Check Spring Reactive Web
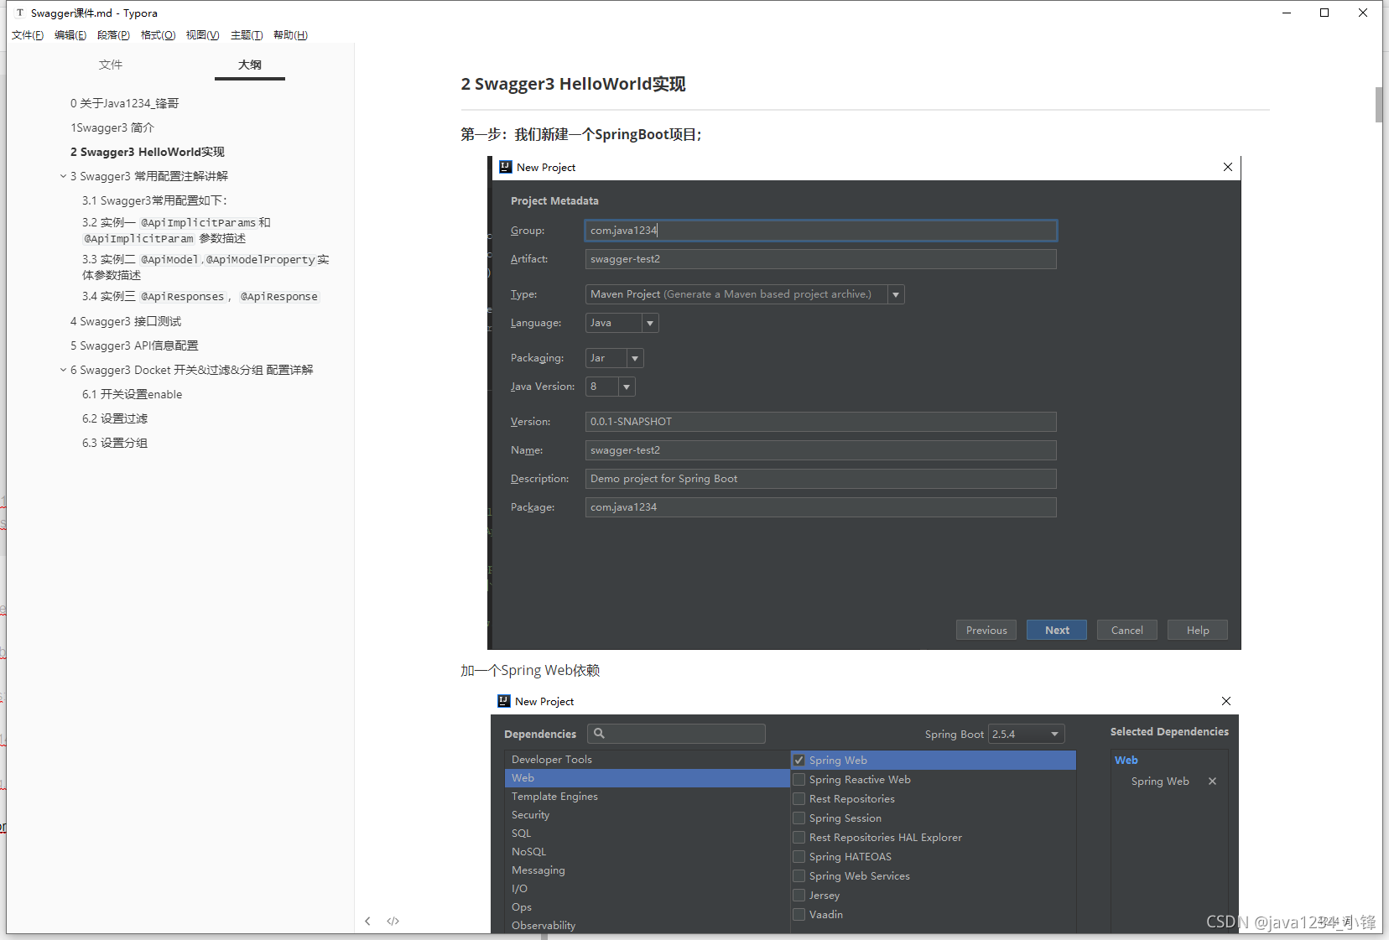The image size is (1389, 940). (799, 780)
